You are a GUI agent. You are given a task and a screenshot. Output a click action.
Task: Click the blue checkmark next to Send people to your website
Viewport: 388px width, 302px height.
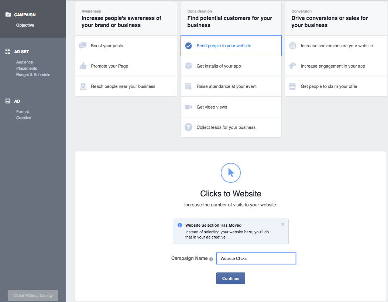tap(189, 46)
